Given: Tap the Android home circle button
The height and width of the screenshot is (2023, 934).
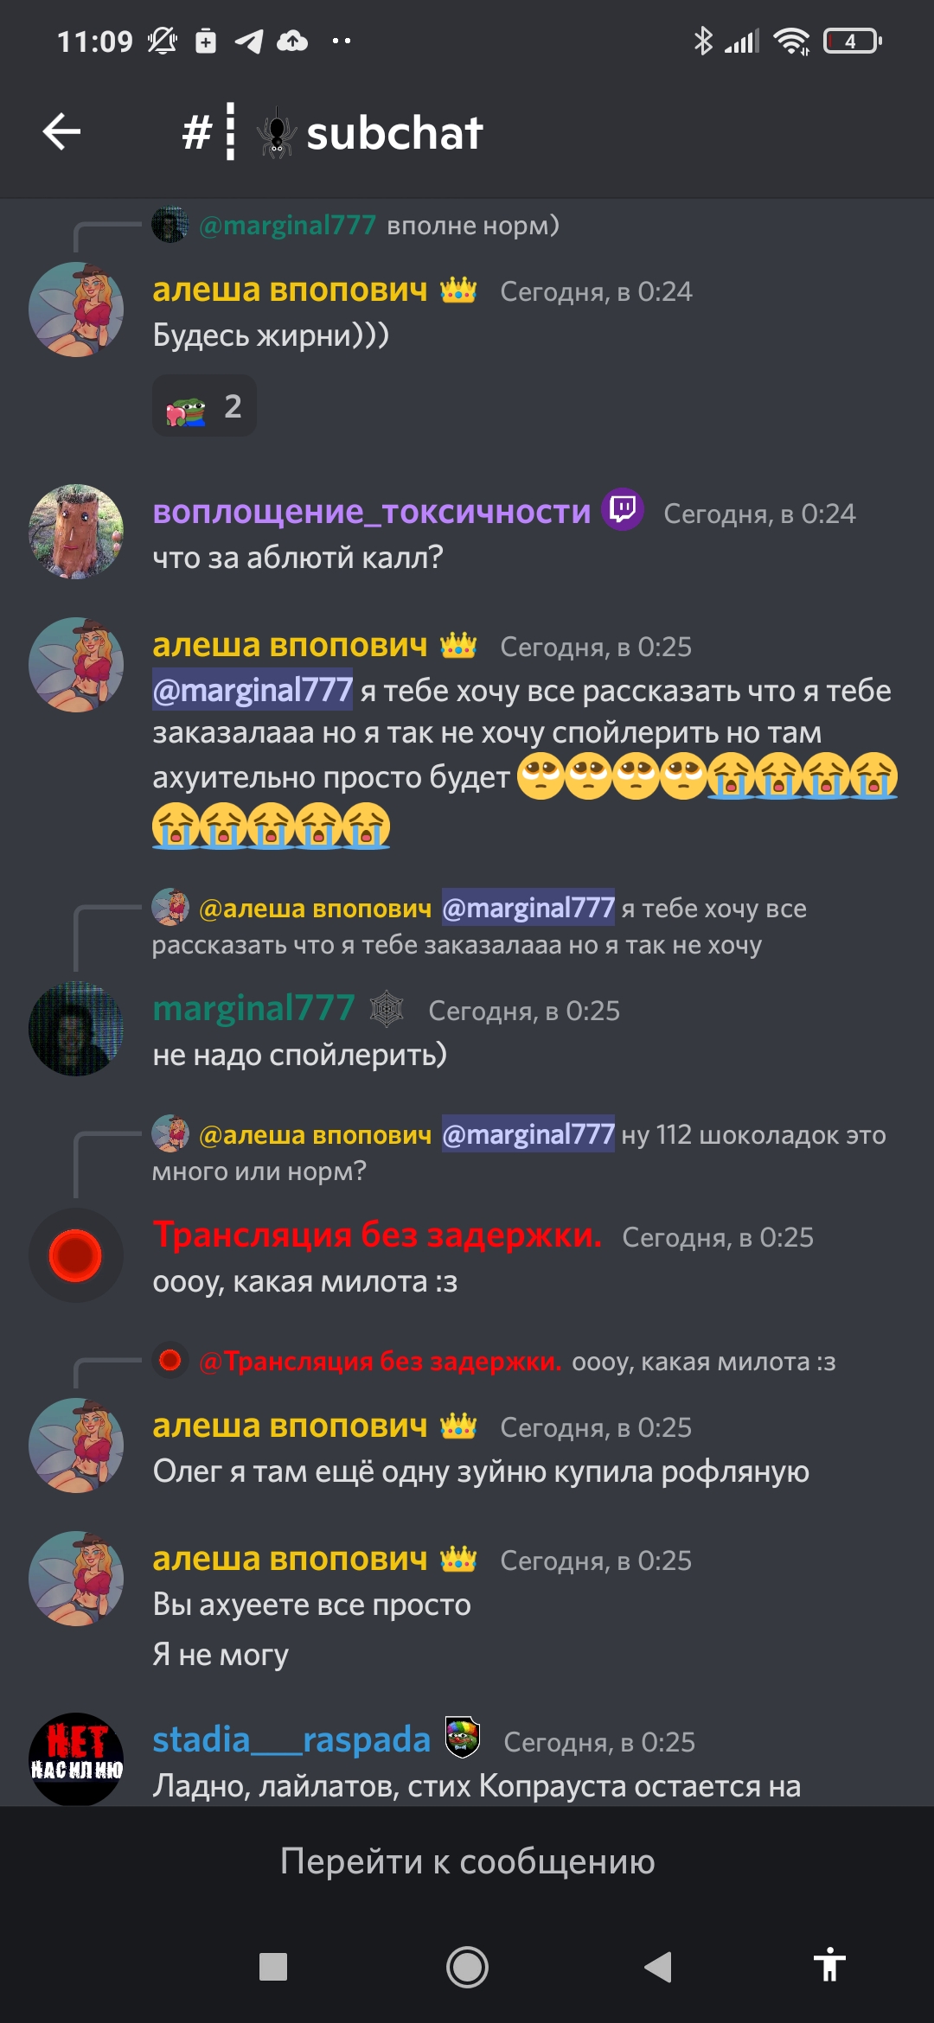Looking at the screenshot, I should (467, 1967).
